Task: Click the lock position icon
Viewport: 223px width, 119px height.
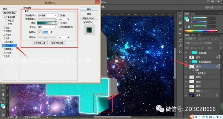Action: click(199, 48)
